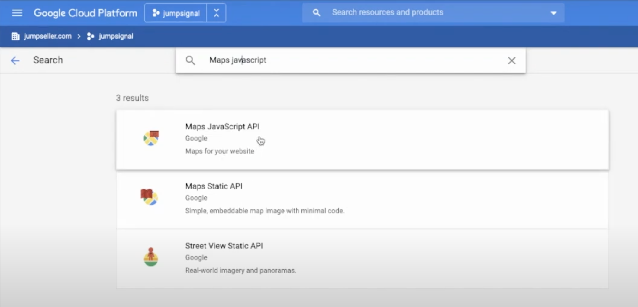
Task: Open the jumpsignal project selector
Action: [x=176, y=13]
